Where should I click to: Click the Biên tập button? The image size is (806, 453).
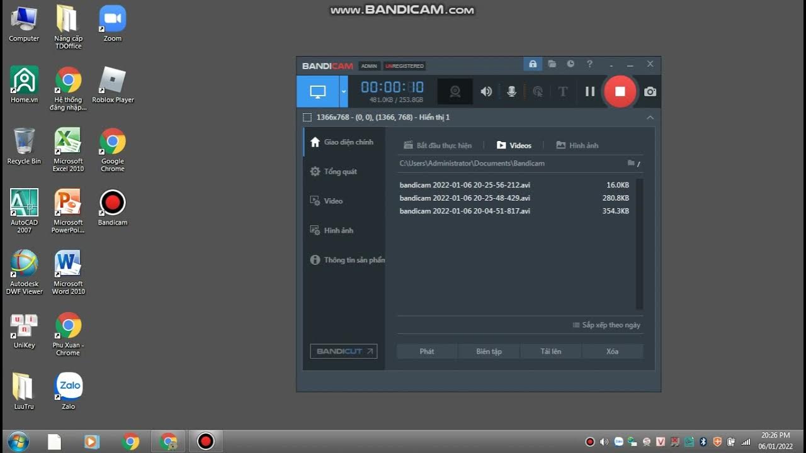[489, 351]
